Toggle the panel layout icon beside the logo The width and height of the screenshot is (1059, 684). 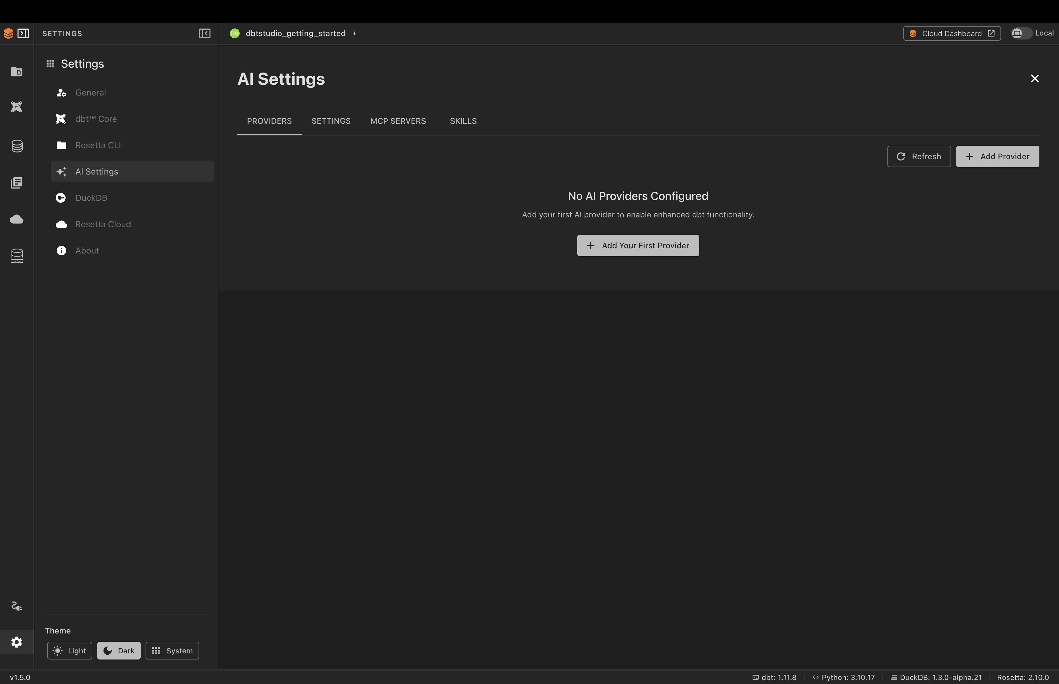point(23,33)
